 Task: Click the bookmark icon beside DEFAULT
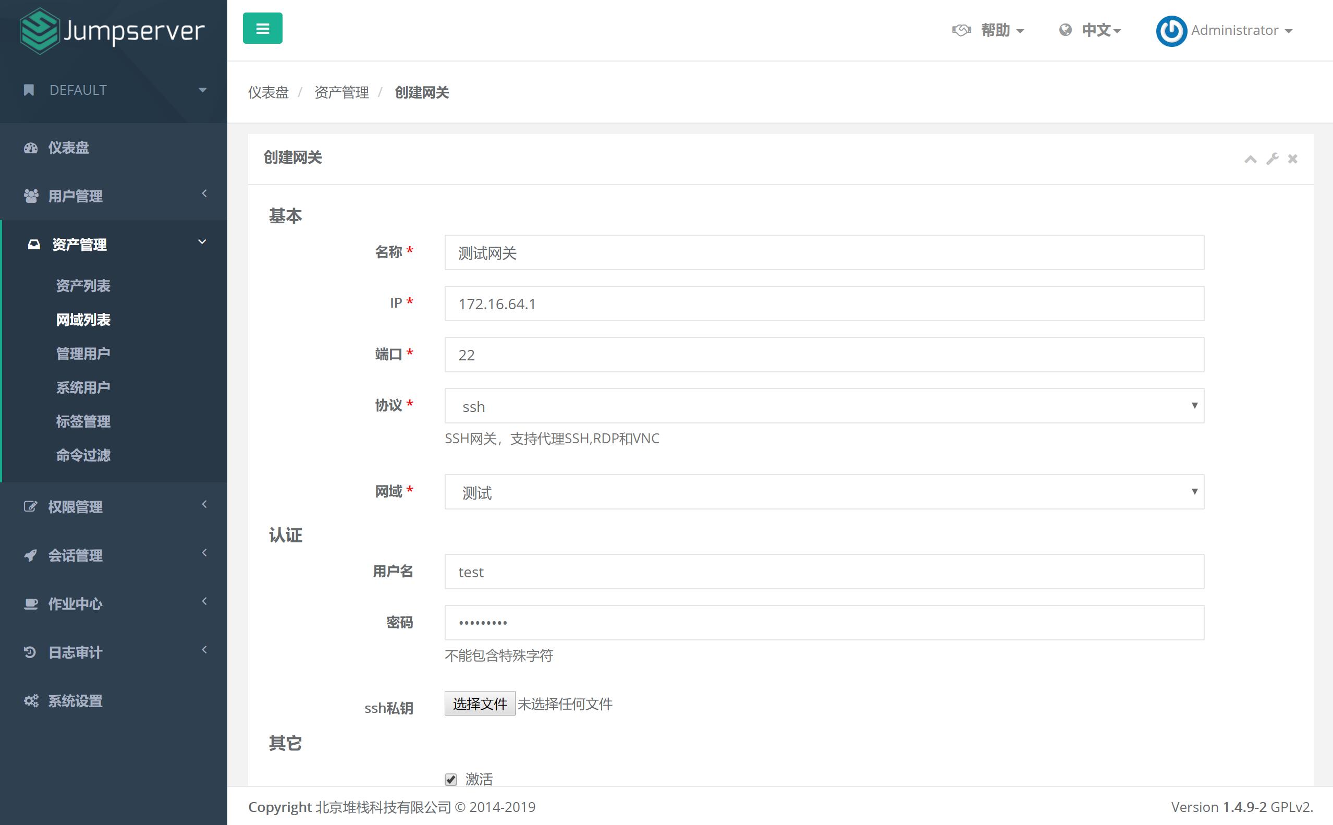point(29,90)
